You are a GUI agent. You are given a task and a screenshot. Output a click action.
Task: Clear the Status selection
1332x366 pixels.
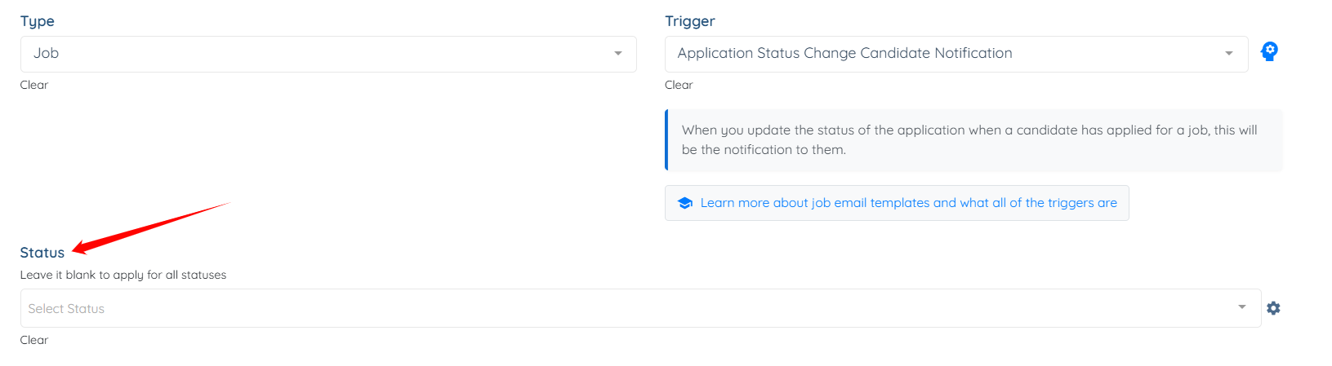point(34,340)
